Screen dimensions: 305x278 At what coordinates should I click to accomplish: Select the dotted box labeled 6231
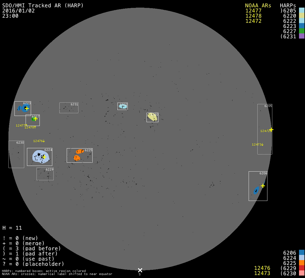(x=69, y=108)
